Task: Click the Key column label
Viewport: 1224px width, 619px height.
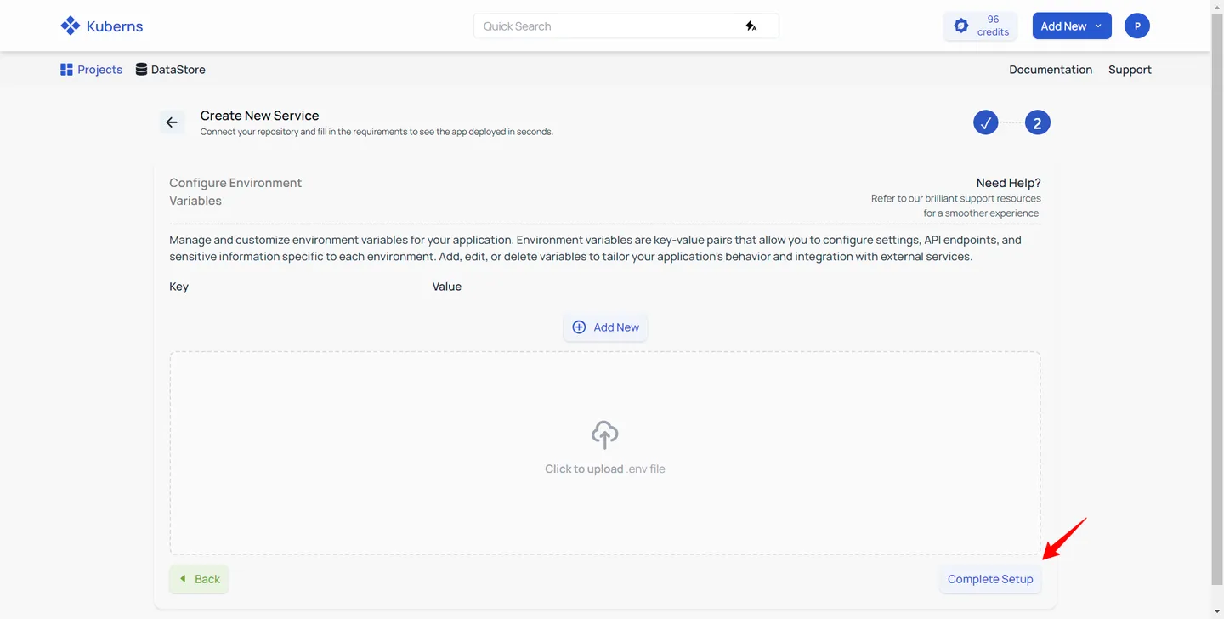Action: pos(178,287)
